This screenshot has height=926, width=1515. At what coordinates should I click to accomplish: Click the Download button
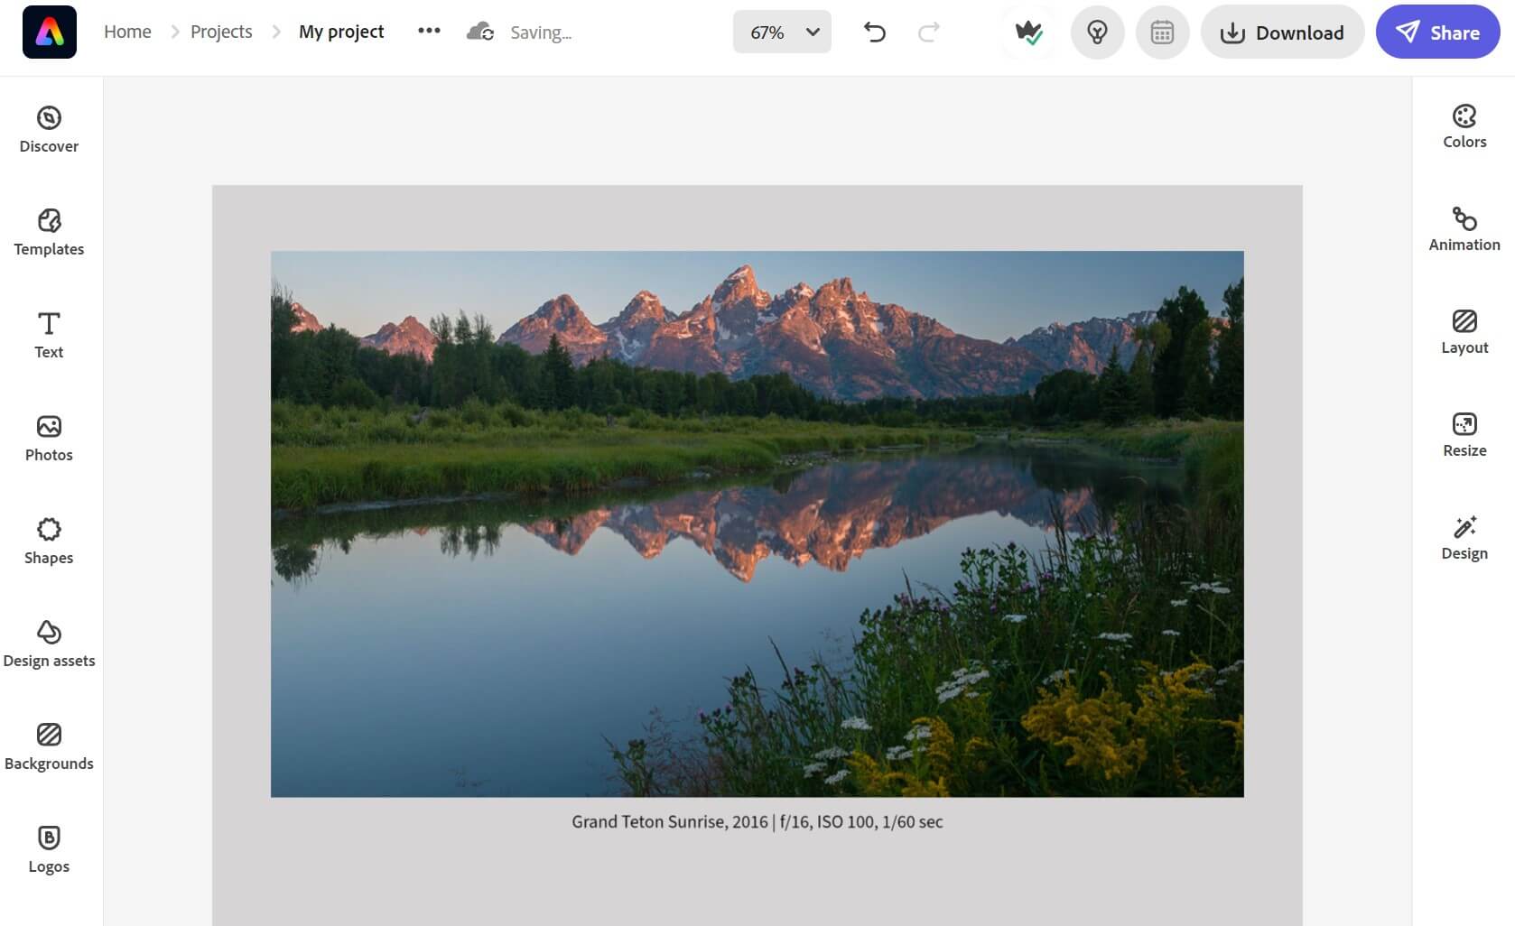[x=1281, y=32]
